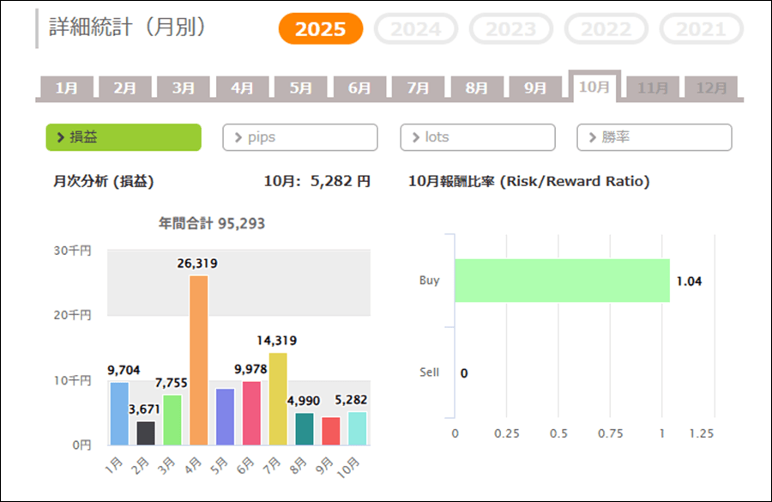Select the green 損益 view toggle

pyautogui.click(x=124, y=137)
